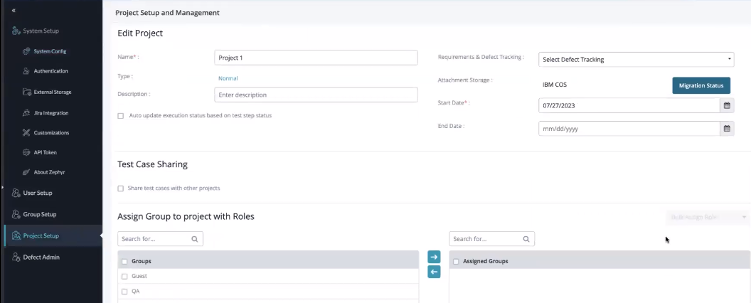The image size is (751, 303).
Task: Tick the Guest group checkbox
Action: coord(124,276)
